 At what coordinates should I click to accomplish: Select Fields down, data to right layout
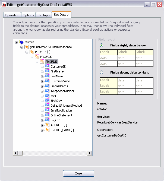(101, 72)
